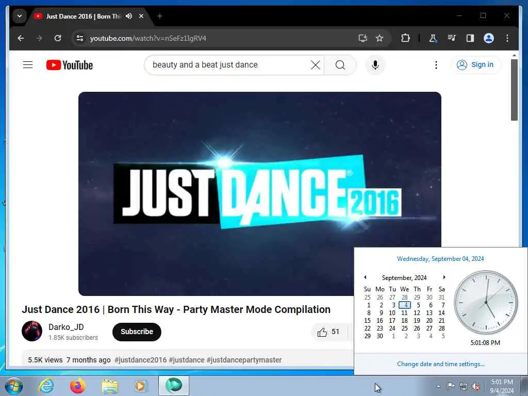Click the analog clock face

[x=486, y=302]
